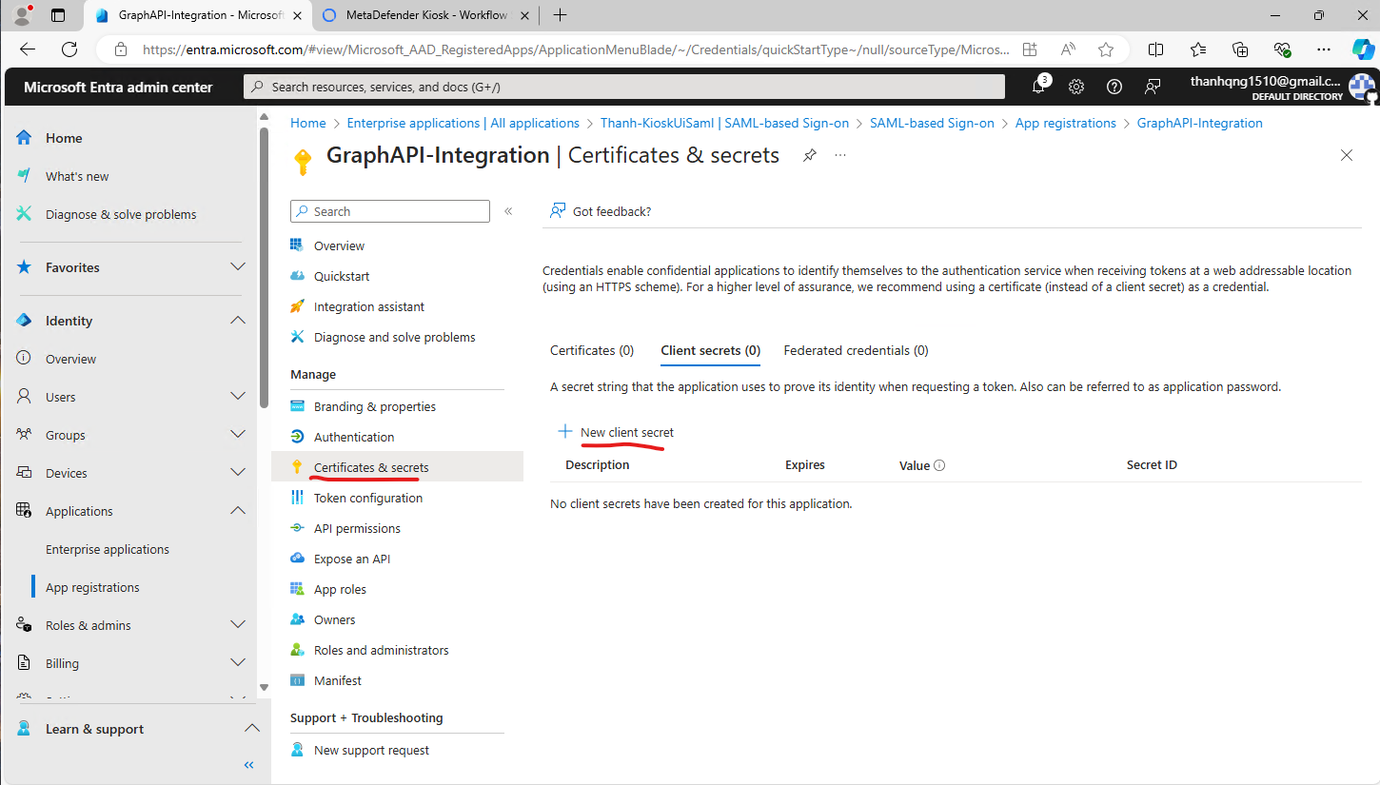Open browser split screen icon
Viewport: 1380px width, 785px height.
[x=1155, y=49]
